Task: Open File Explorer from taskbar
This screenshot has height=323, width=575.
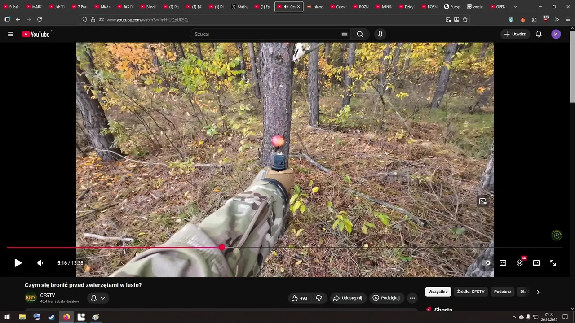Action: pos(22,317)
